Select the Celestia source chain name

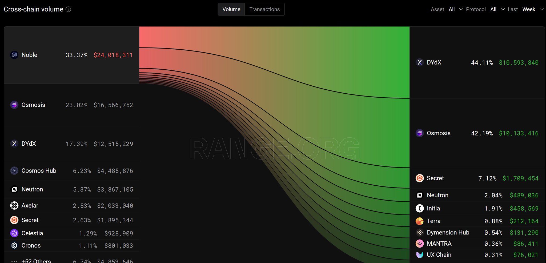[32, 233]
